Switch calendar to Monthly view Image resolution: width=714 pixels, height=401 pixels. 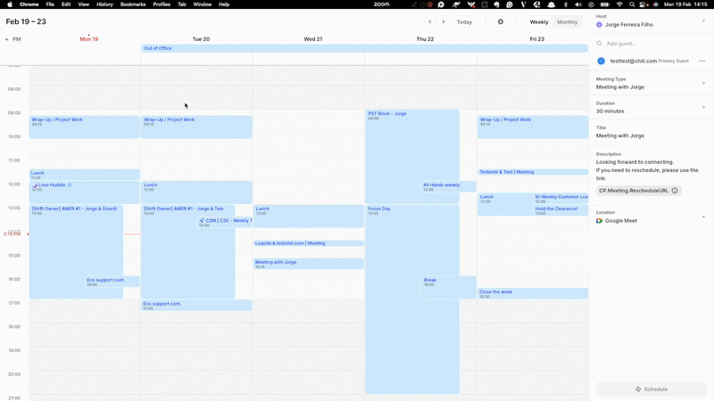[x=568, y=21]
